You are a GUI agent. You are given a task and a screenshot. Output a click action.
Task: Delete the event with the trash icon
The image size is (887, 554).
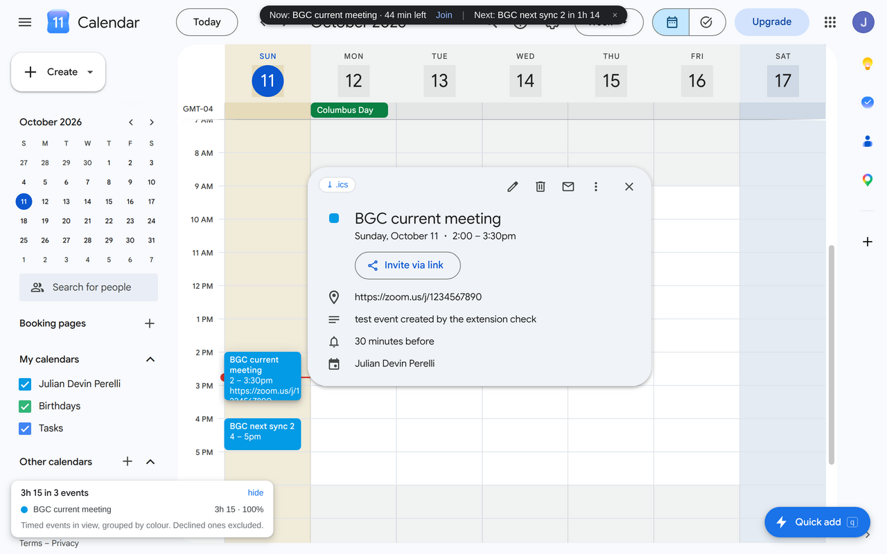(x=541, y=186)
